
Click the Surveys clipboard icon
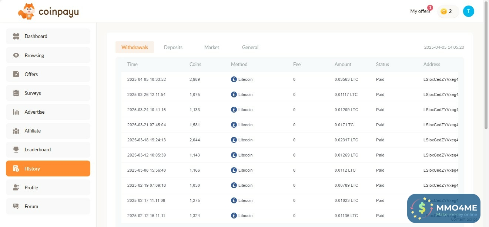pyautogui.click(x=16, y=93)
